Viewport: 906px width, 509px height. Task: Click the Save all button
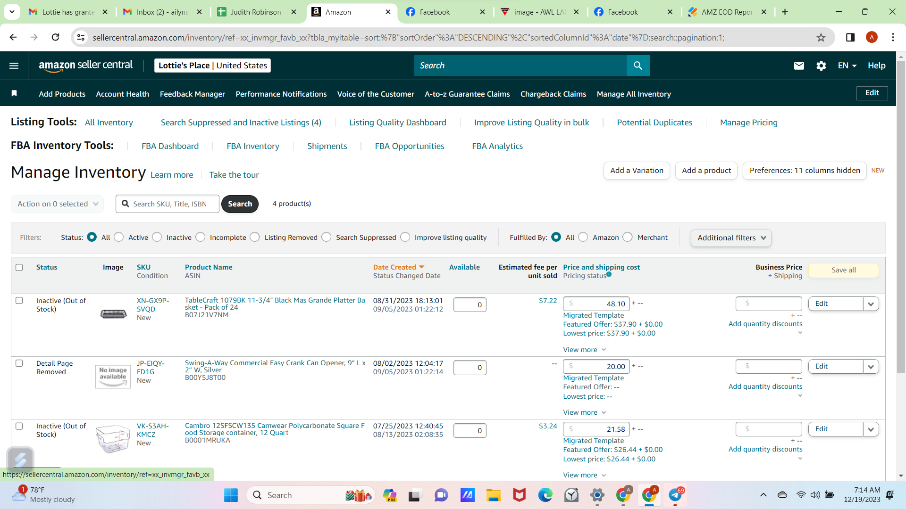844,270
